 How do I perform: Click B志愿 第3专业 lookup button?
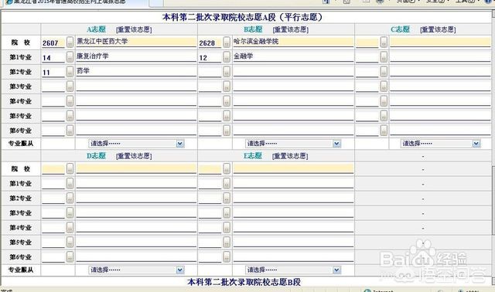(227, 86)
